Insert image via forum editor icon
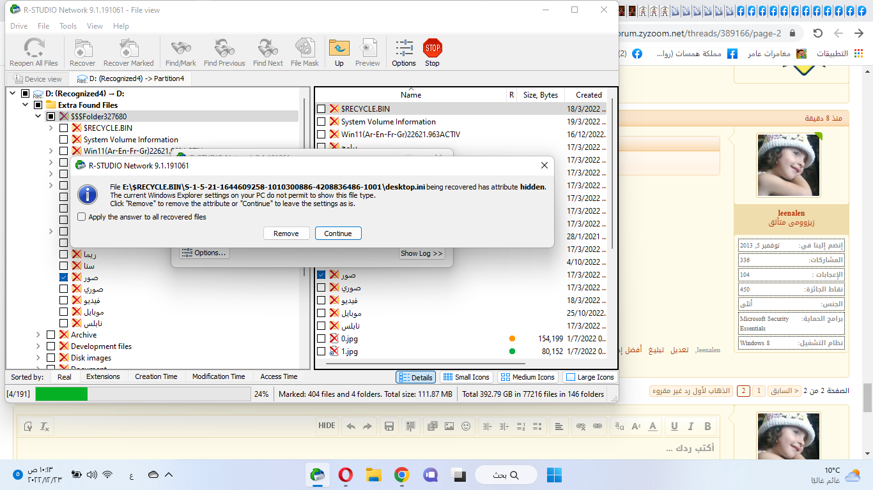 (x=449, y=426)
